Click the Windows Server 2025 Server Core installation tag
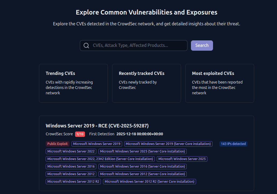Screen dimensions: 277x194 [x=142, y=151]
